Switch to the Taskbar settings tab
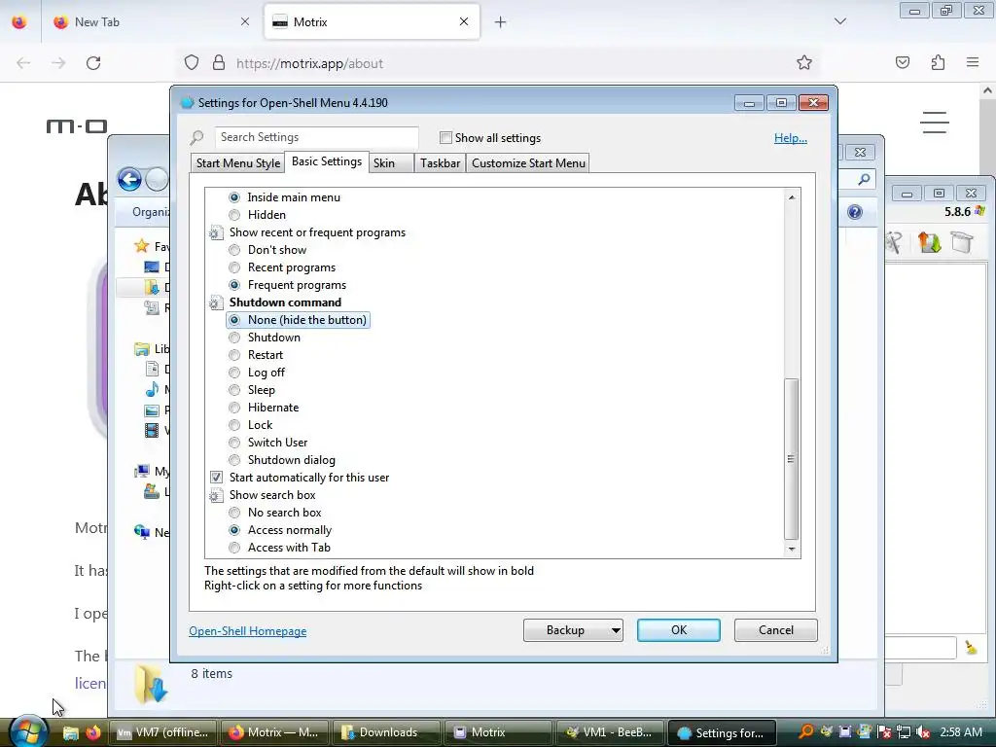The height and width of the screenshot is (747, 996). (440, 163)
